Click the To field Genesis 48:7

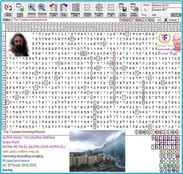tap(167, 10)
